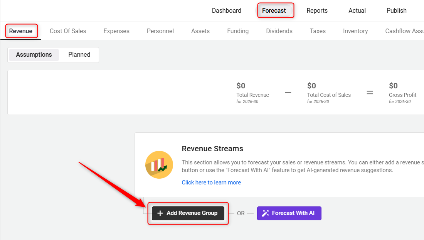Select the Forecast menu item

(274, 11)
